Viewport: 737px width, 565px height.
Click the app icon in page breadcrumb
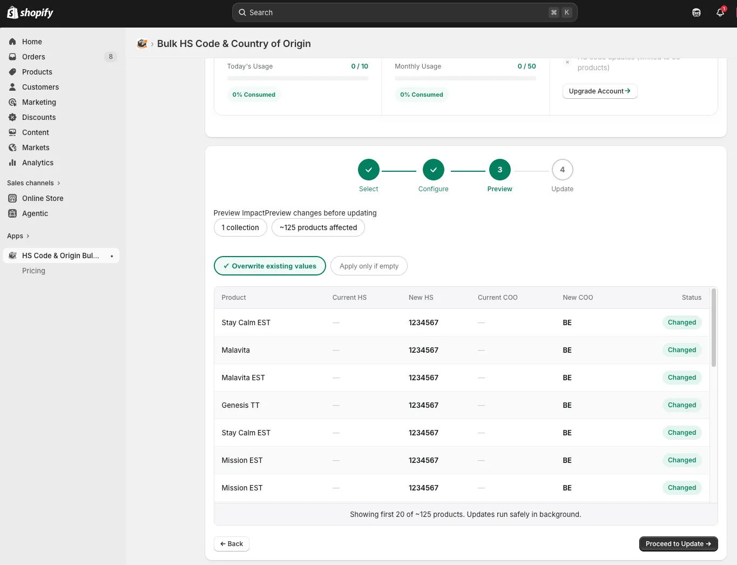[142, 44]
